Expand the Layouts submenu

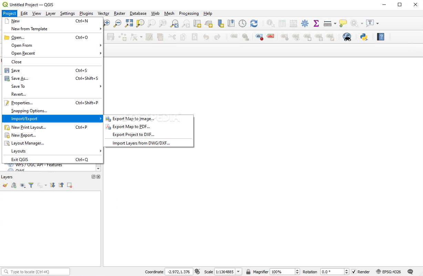pos(53,151)
